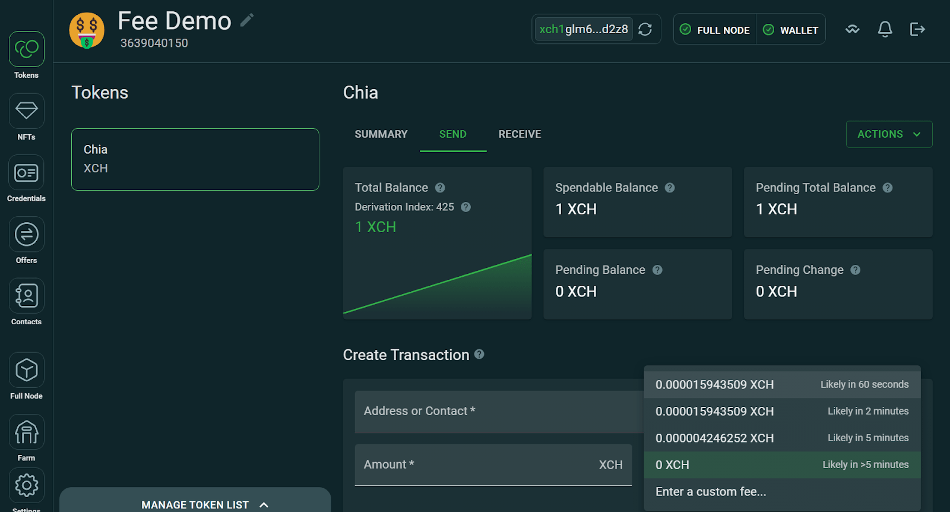
Task: Click the FULL NODE status button
Action: [715, 30]
